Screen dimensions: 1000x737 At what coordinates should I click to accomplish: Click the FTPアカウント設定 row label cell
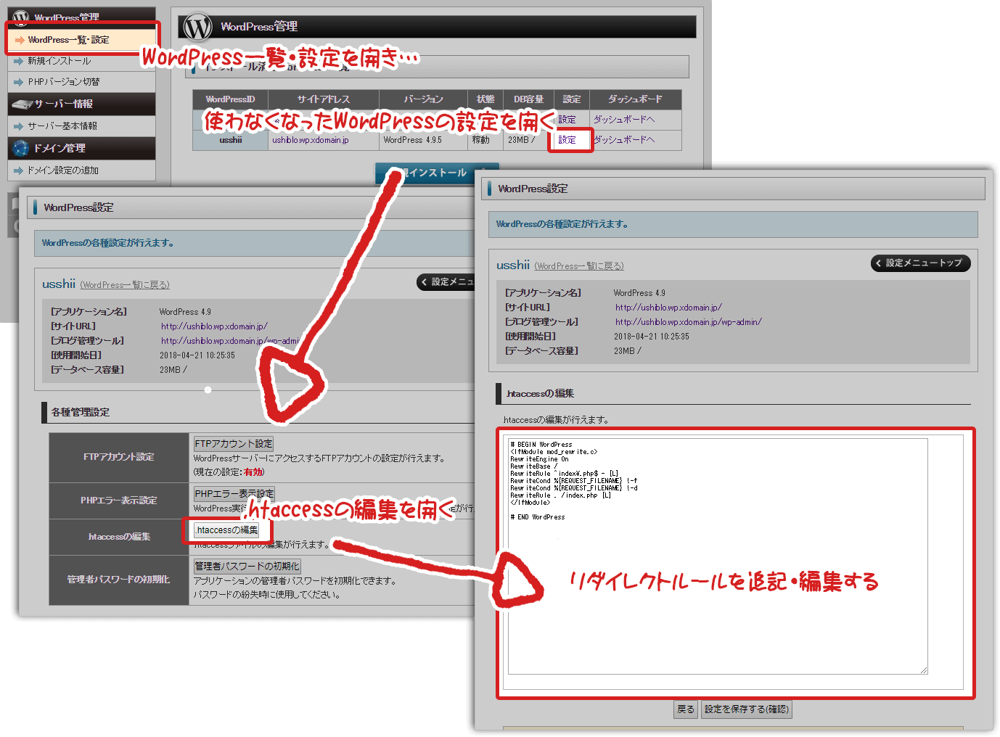point(119,458)
